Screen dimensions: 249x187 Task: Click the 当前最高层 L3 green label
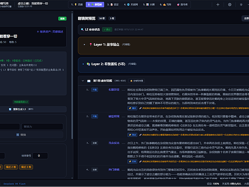tap(21, 102)
